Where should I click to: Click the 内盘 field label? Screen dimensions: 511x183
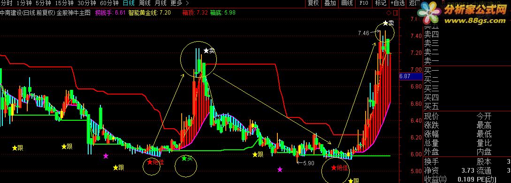(x=484, y=152)
